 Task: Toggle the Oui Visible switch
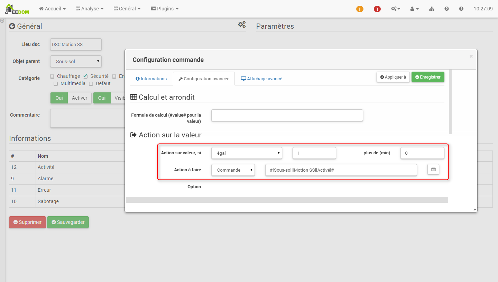[x=109, y=98]
